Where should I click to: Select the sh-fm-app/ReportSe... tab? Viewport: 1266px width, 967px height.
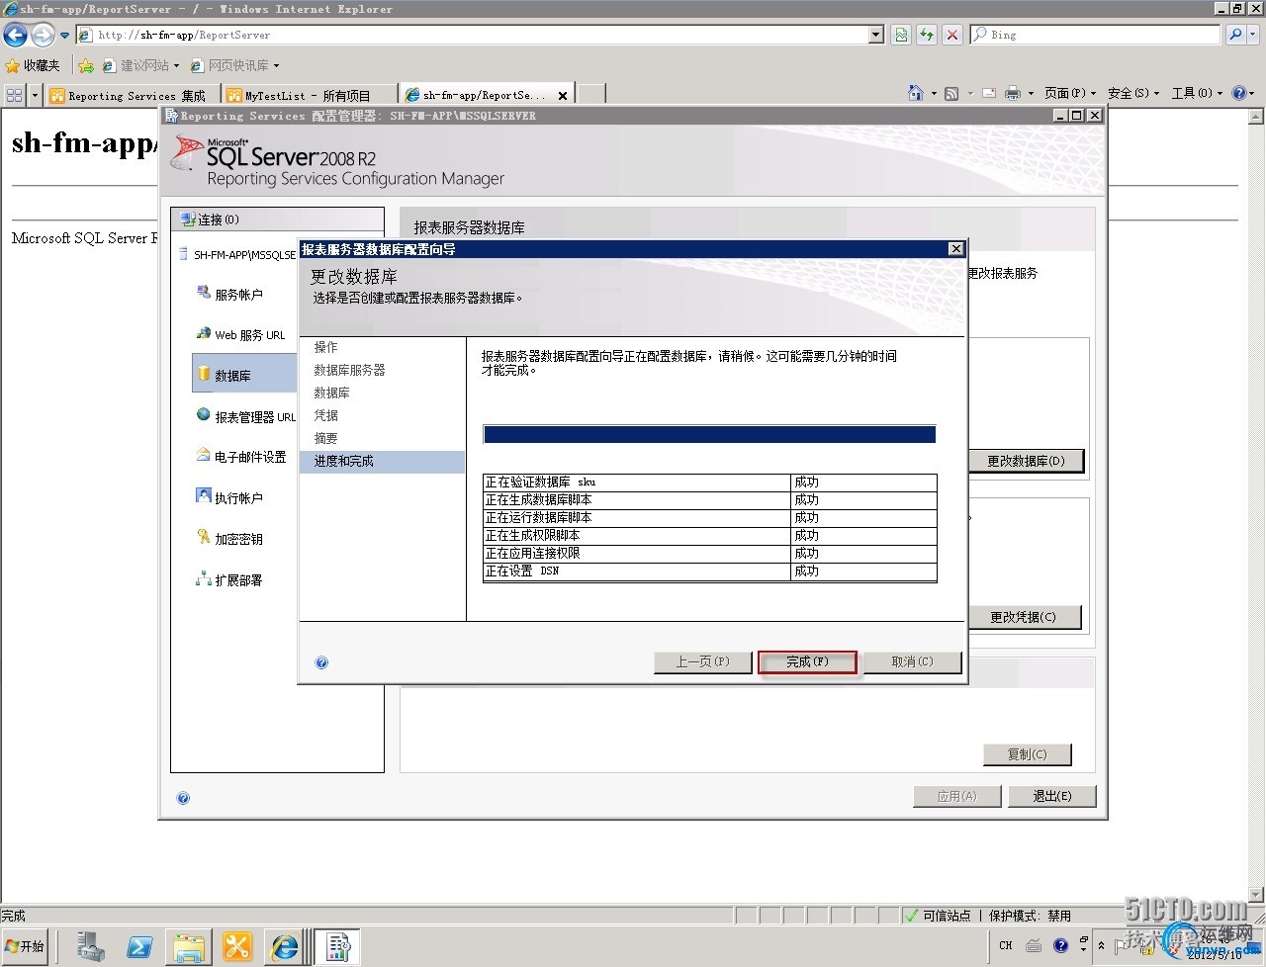(x=487, y=95)
